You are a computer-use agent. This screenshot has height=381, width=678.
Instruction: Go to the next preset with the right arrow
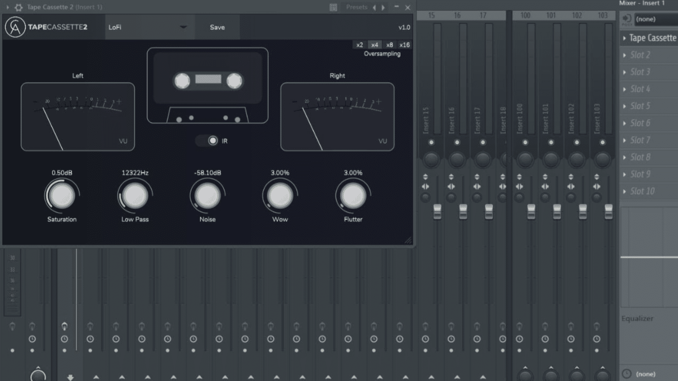tap(383, 8)
